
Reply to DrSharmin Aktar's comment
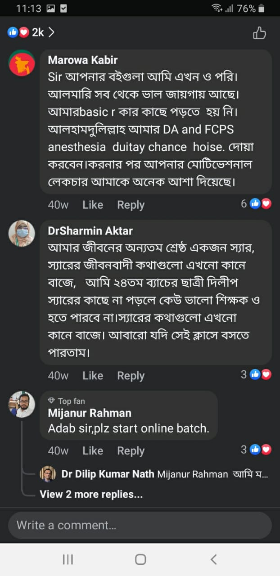131,375
